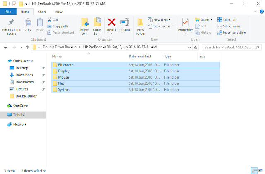Expand address bar history dropdown
Screen dimensions: 265x174
[x=190, y=48]
